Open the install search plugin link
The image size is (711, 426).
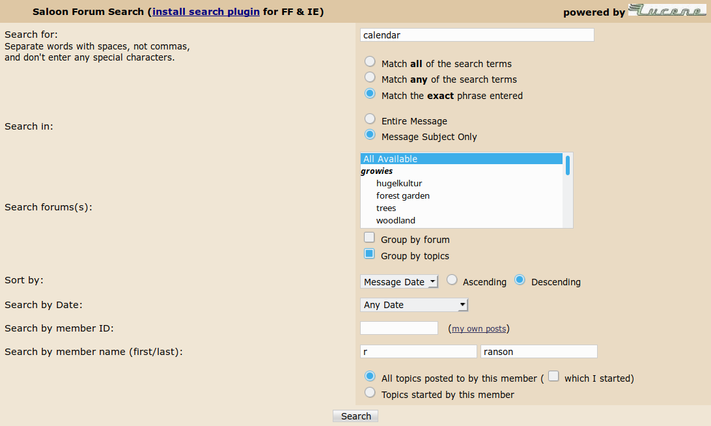206,12
